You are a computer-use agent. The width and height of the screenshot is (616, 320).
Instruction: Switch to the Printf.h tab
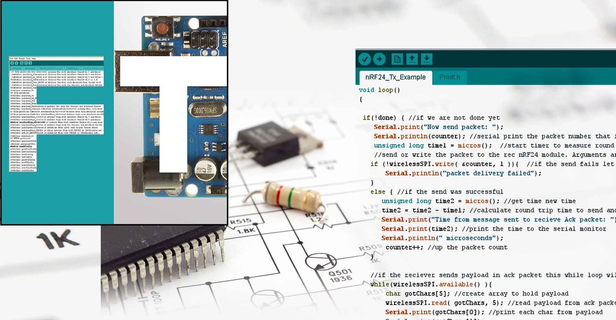449,77
